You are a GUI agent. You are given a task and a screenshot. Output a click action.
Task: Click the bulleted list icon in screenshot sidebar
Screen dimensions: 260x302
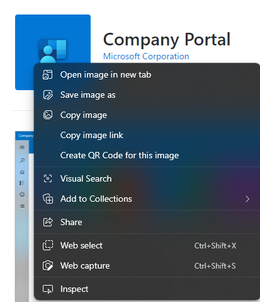(x=22, y=206)
